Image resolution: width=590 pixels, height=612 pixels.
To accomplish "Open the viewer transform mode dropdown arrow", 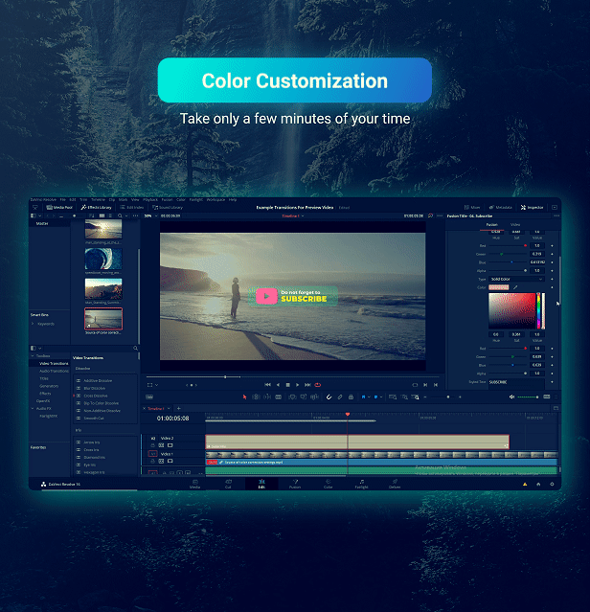I will pyautogui.click(x=157, y=385).
